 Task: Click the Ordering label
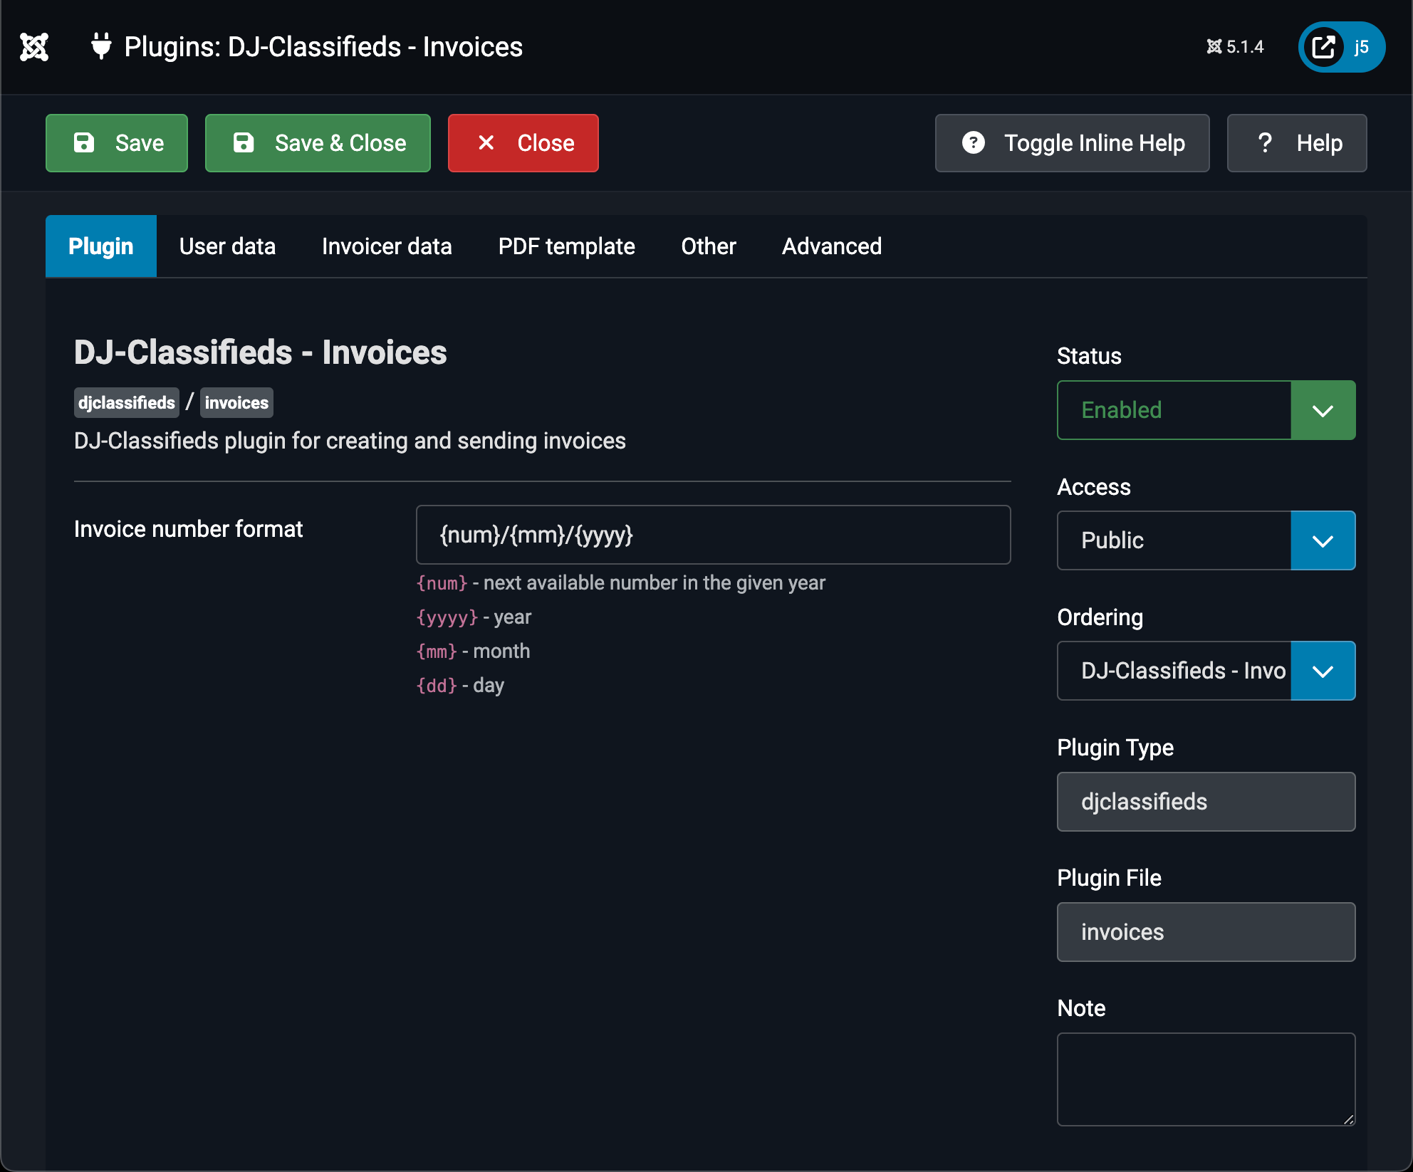click(x=1100, y=617)
